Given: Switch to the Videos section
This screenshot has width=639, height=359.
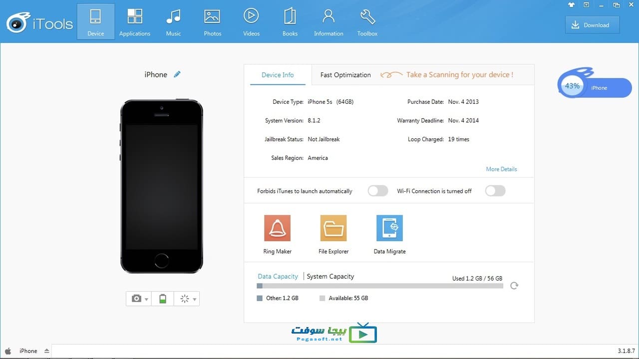Looking at the screenshot, I should [x=251, y=22].
